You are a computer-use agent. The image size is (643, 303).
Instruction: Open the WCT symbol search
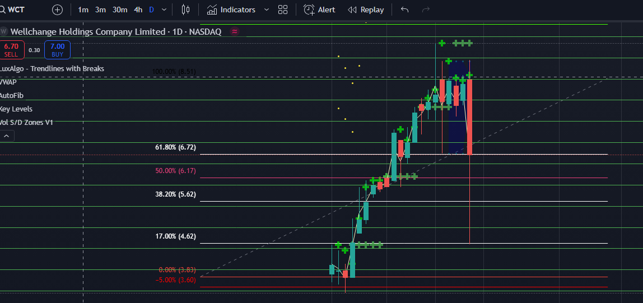[12, 10]
